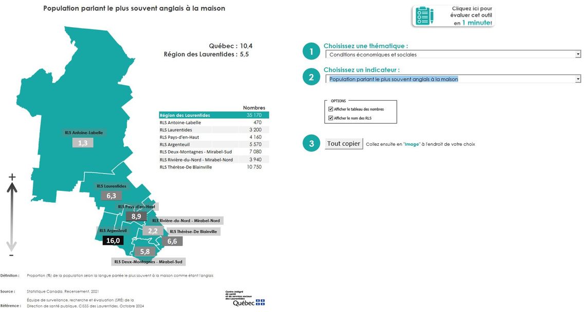This screenshot has width=586, height=312.
Task: Click the map title about anglais à la maison
Action: [134, 8]
